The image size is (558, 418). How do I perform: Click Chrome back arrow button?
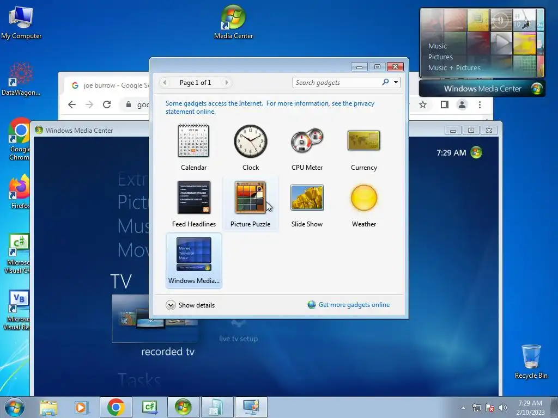(x=72, y=104)
